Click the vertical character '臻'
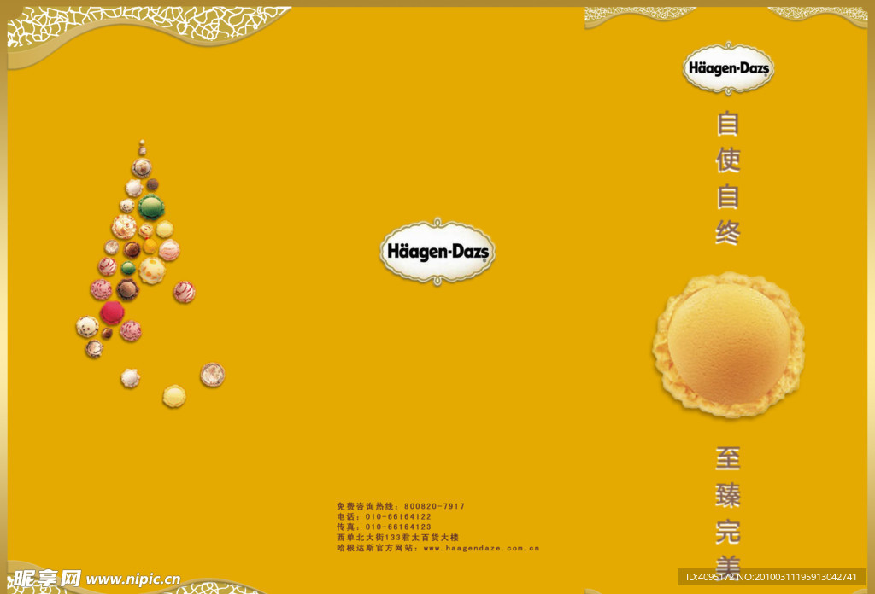Image resolution: width=875 pixels, height=594 pixels. point(728,495)
